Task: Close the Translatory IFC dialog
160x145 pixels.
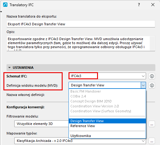Action: pyautogui.click(x=153, y=5)
